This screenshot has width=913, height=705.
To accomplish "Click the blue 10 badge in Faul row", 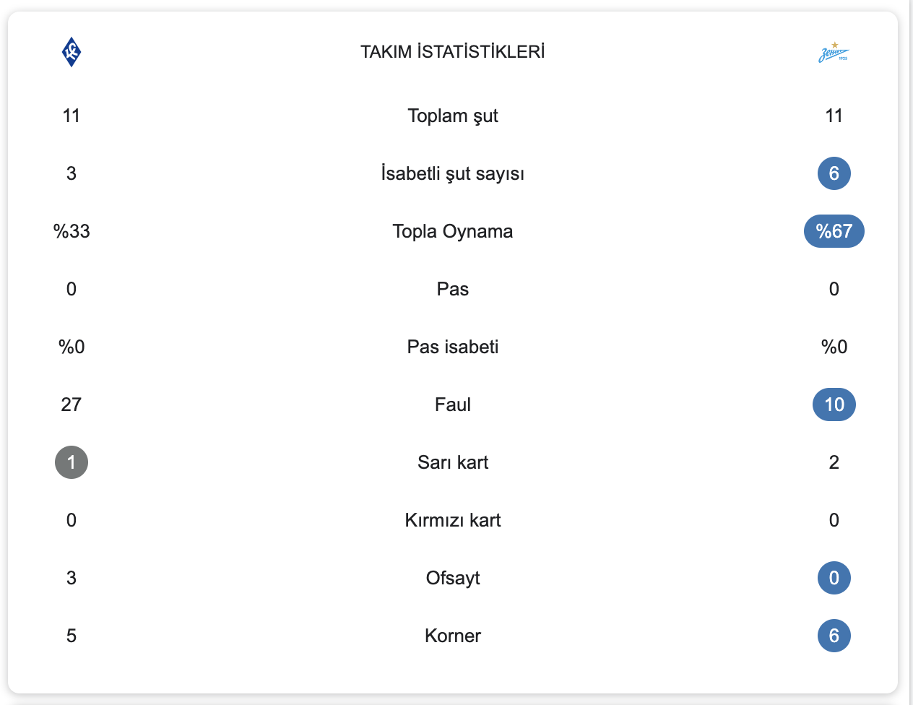I will 834,405.
